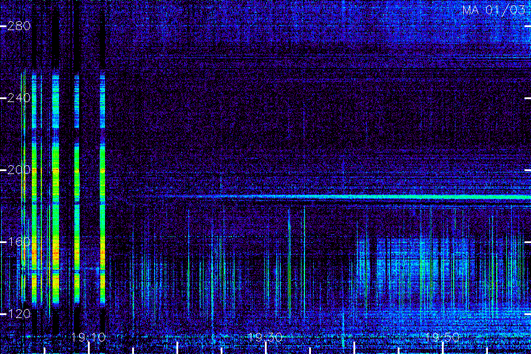Click the 280 frequency axis label
The image size is (531, 354).
point(19,26)
